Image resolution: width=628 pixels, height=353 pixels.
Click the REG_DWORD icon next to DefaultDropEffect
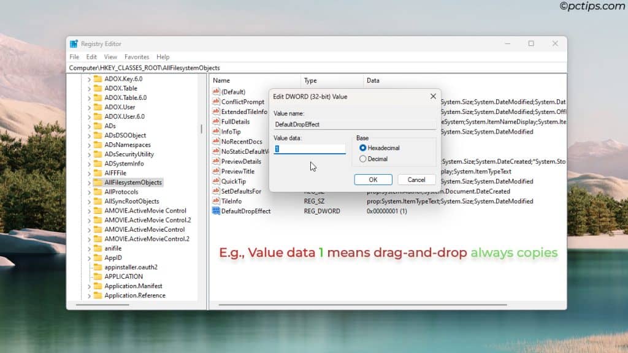(216, 211)
